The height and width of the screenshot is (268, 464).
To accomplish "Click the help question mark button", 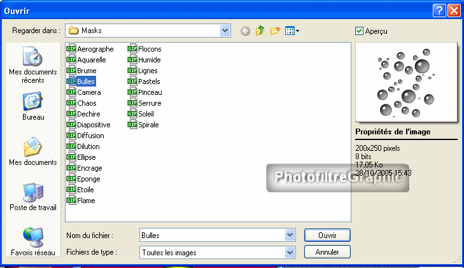I will (439, 10).
